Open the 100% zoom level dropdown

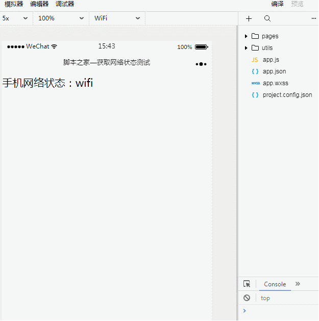tap(61, 18)
